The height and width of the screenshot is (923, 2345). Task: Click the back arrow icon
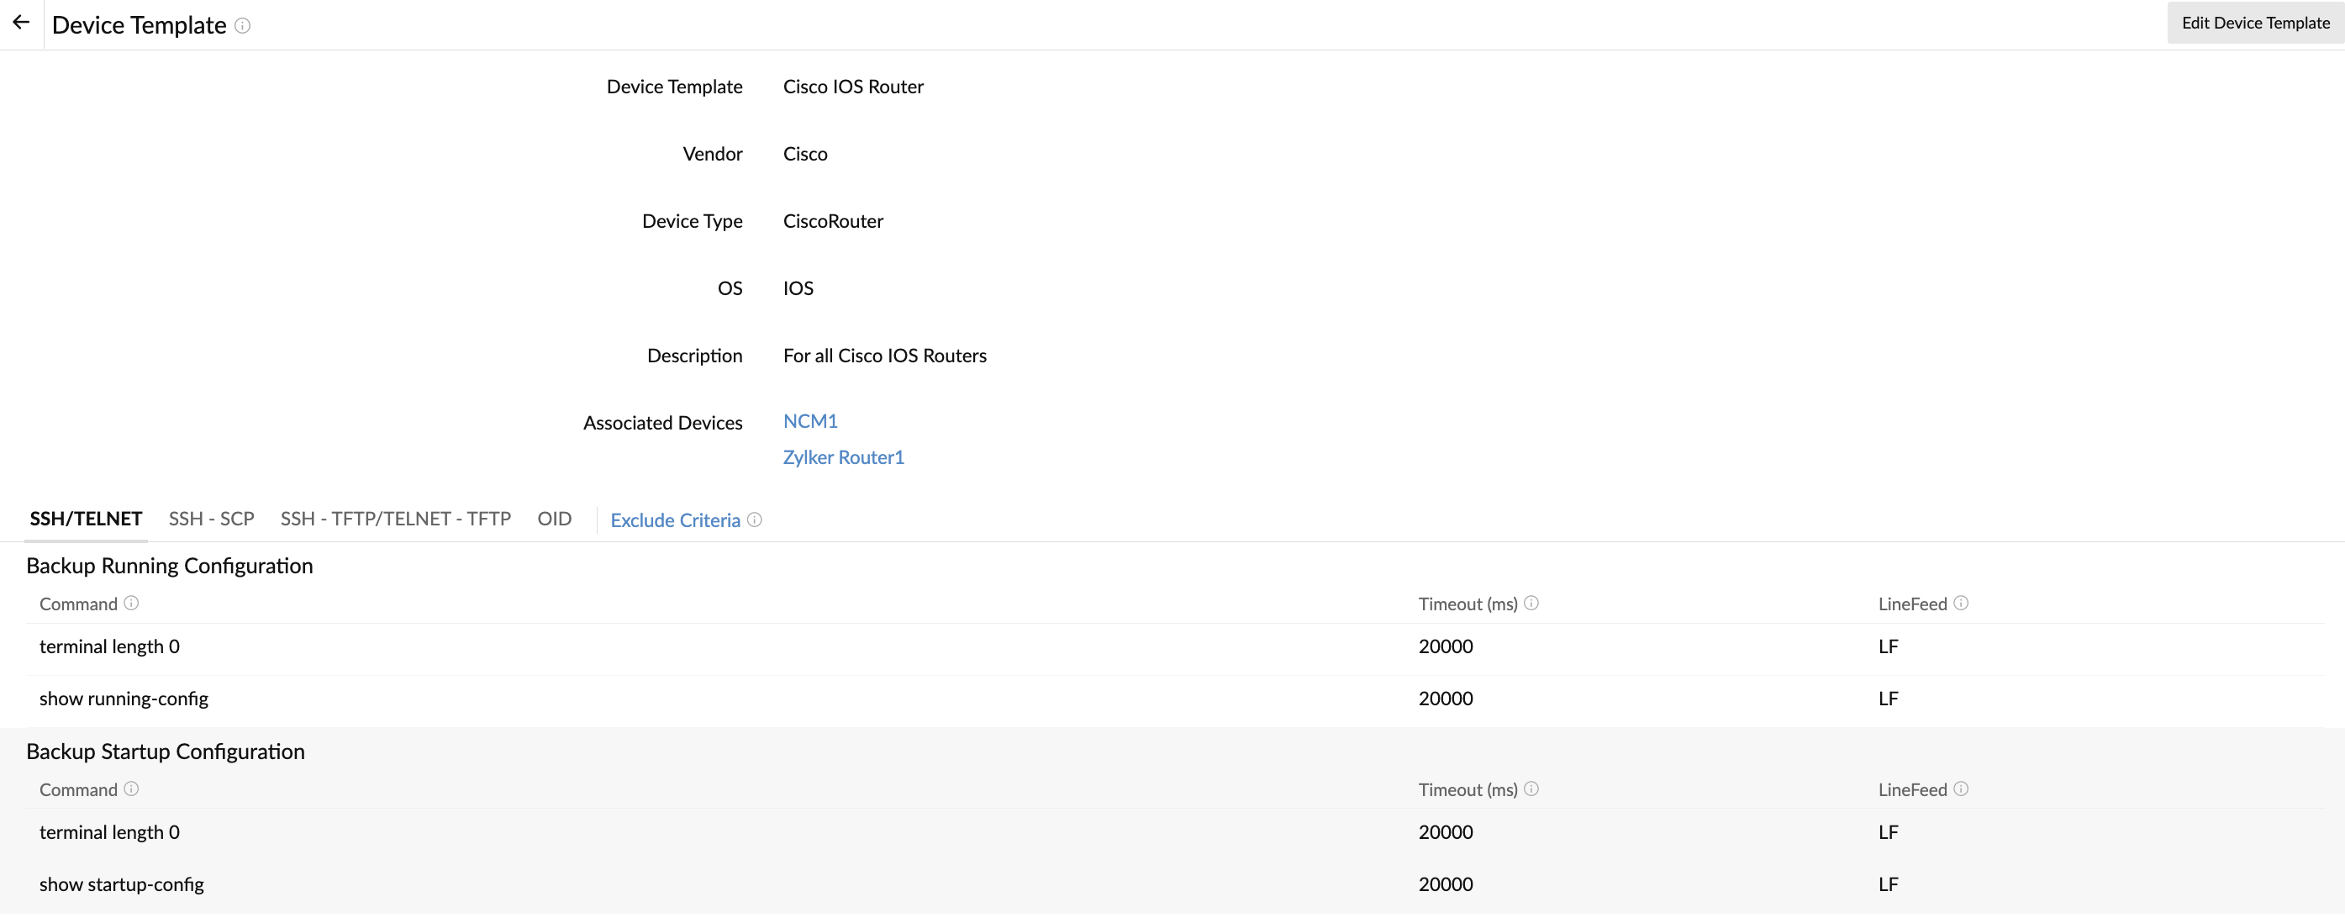pos(21,23)
